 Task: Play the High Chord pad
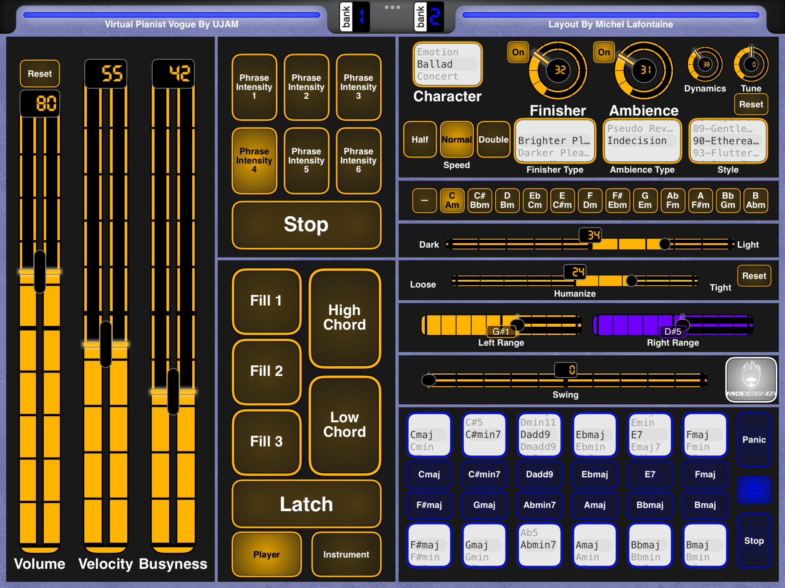(x=345, y=318)
